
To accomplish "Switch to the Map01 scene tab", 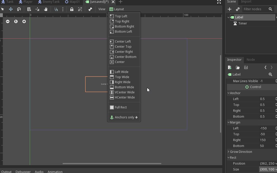I will tap(72, 2).
